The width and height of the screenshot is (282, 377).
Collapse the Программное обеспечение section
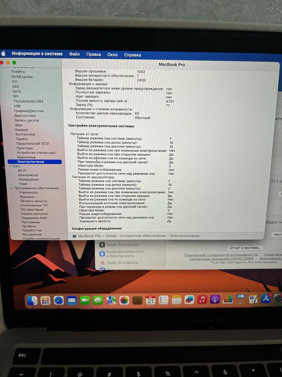click(x=12, y=188)
